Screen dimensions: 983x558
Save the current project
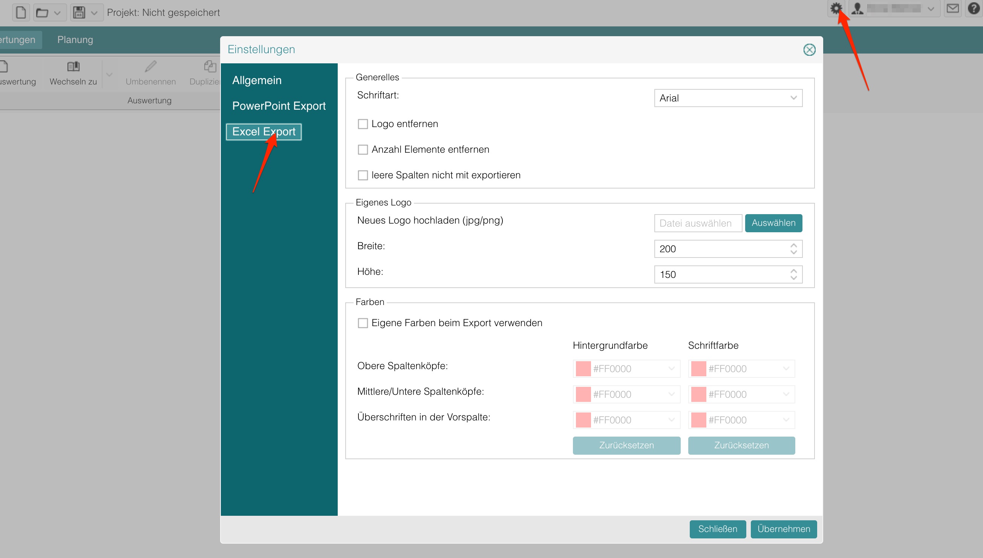pos(78,12)
